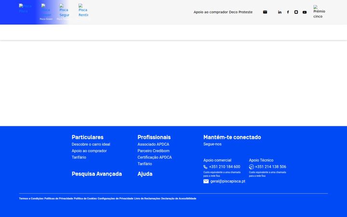Image resolution: width=347 pixels, height=217 pixels.
Task: Click the phone icon beside +351 210 184 600
Action: (x=205, y=167)
